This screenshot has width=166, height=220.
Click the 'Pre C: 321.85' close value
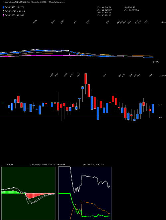click(104, 15)
